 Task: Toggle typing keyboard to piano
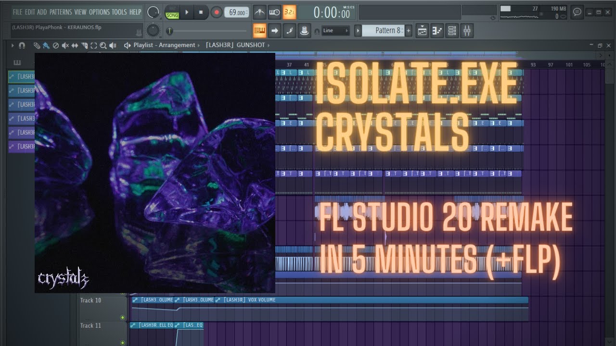260,31
